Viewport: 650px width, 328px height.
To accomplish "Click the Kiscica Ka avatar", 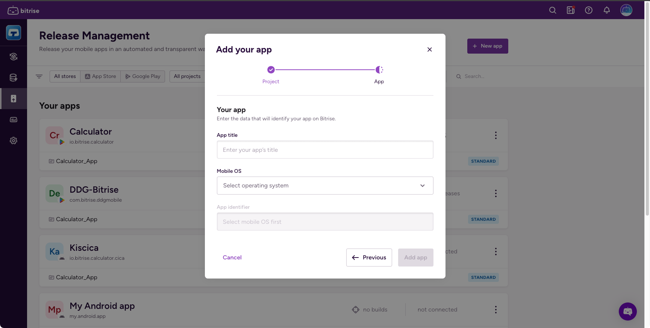I will point(55,252).
